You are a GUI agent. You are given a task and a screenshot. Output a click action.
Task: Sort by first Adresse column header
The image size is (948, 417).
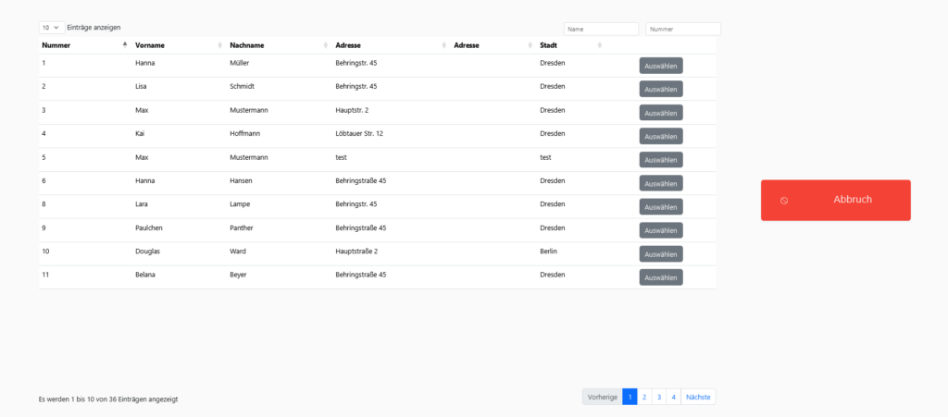click(x=348, y=45)
